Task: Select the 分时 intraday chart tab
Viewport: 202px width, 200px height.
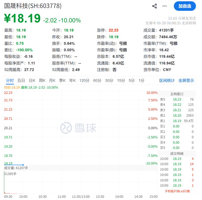Action: (x=10, y=81)
